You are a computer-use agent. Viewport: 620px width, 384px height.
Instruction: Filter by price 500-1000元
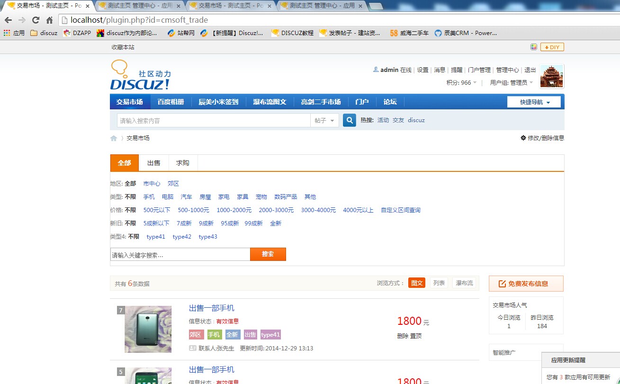[193, 210]
